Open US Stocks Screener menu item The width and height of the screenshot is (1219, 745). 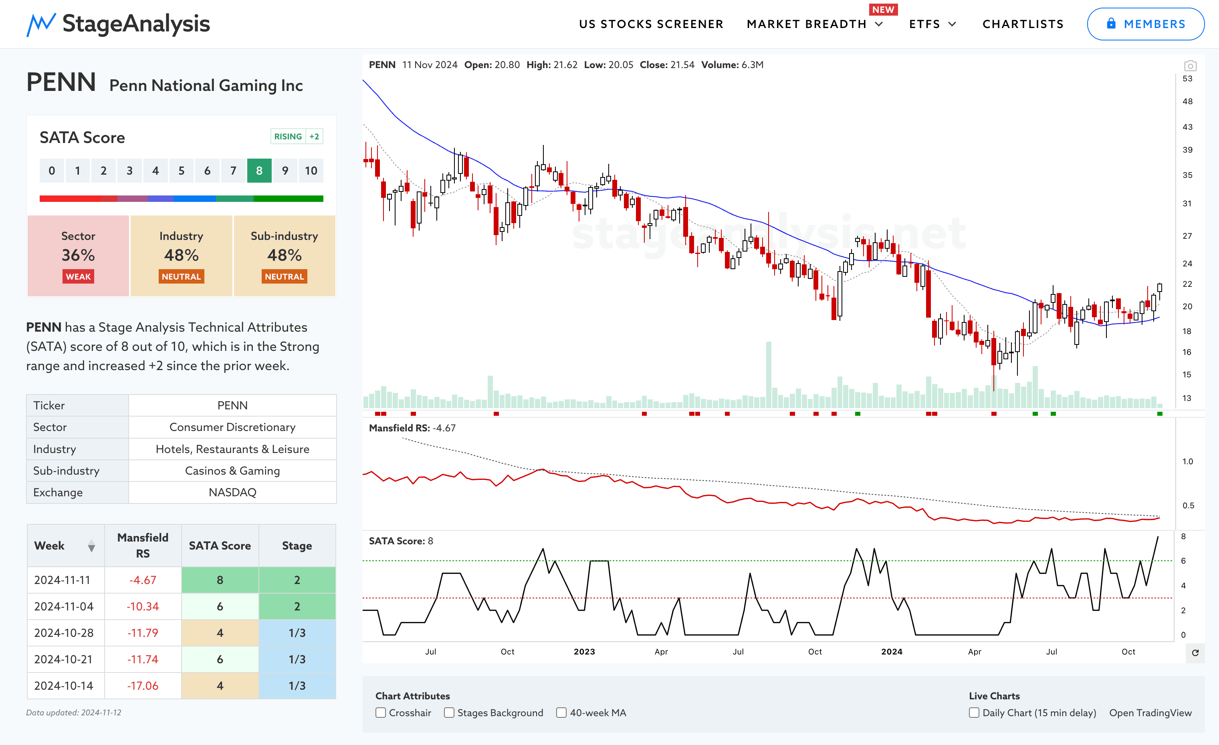pos(651,24)
